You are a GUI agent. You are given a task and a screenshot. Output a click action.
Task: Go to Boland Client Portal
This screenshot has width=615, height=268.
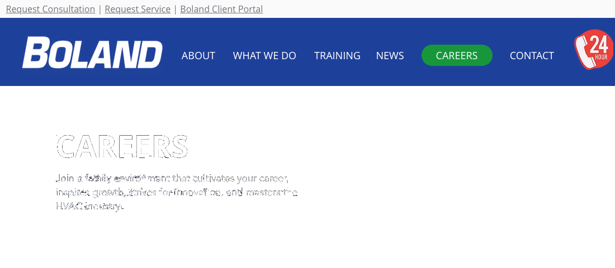coord(221,9)
